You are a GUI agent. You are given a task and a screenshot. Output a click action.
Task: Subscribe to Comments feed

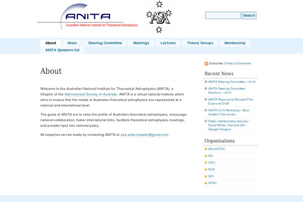pos(244,64)
